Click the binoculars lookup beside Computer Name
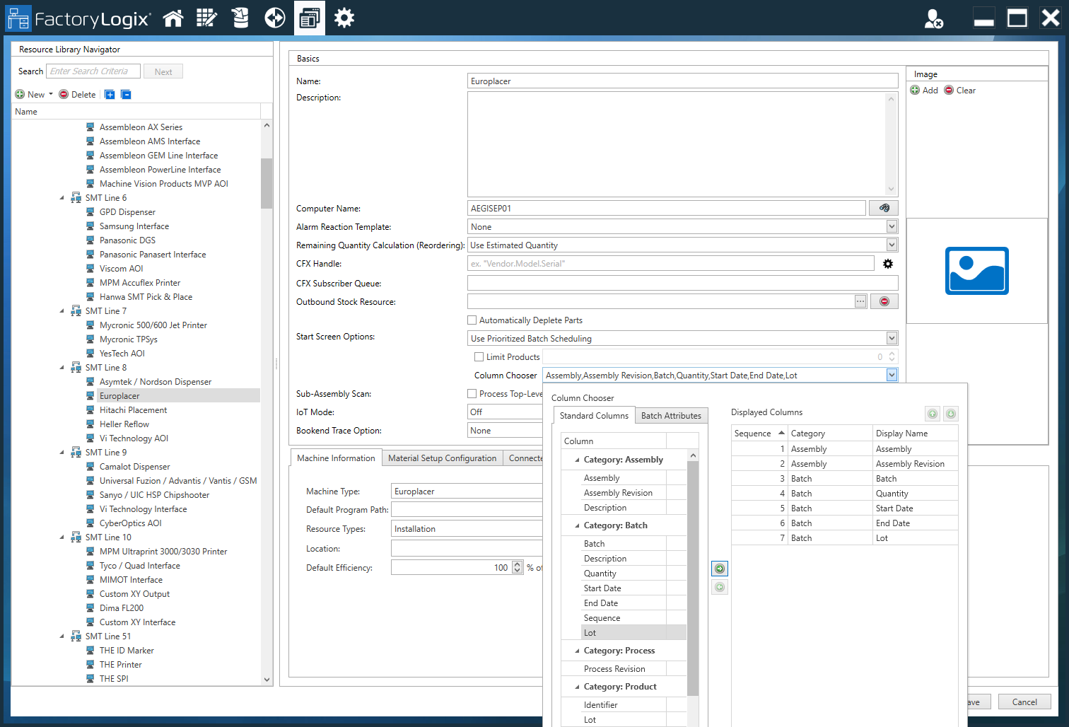This screenshot has width=1069, height=727. click(884, 207)
